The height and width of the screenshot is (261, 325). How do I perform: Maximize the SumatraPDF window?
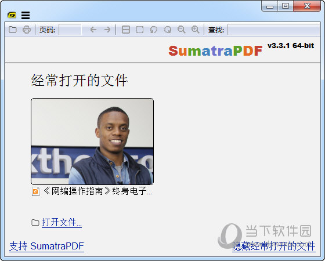(x=286, y=6)
